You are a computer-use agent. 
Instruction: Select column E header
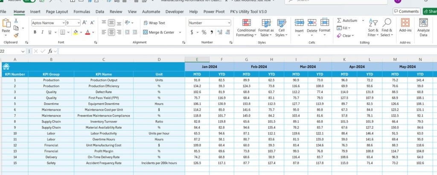click(197, 59)
